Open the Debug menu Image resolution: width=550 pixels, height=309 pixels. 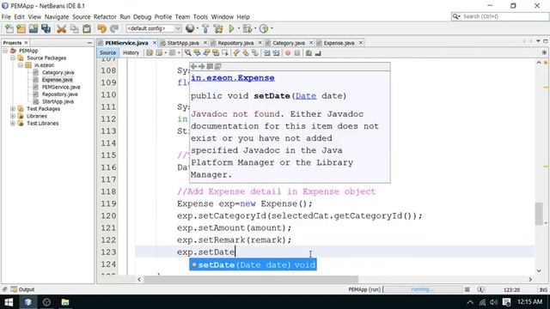tap(142, 17)
